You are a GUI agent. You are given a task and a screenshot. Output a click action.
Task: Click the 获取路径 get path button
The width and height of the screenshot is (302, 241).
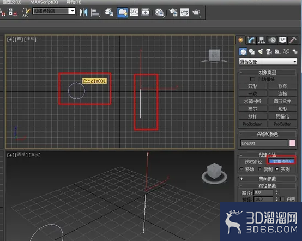[x=253, y=161]
